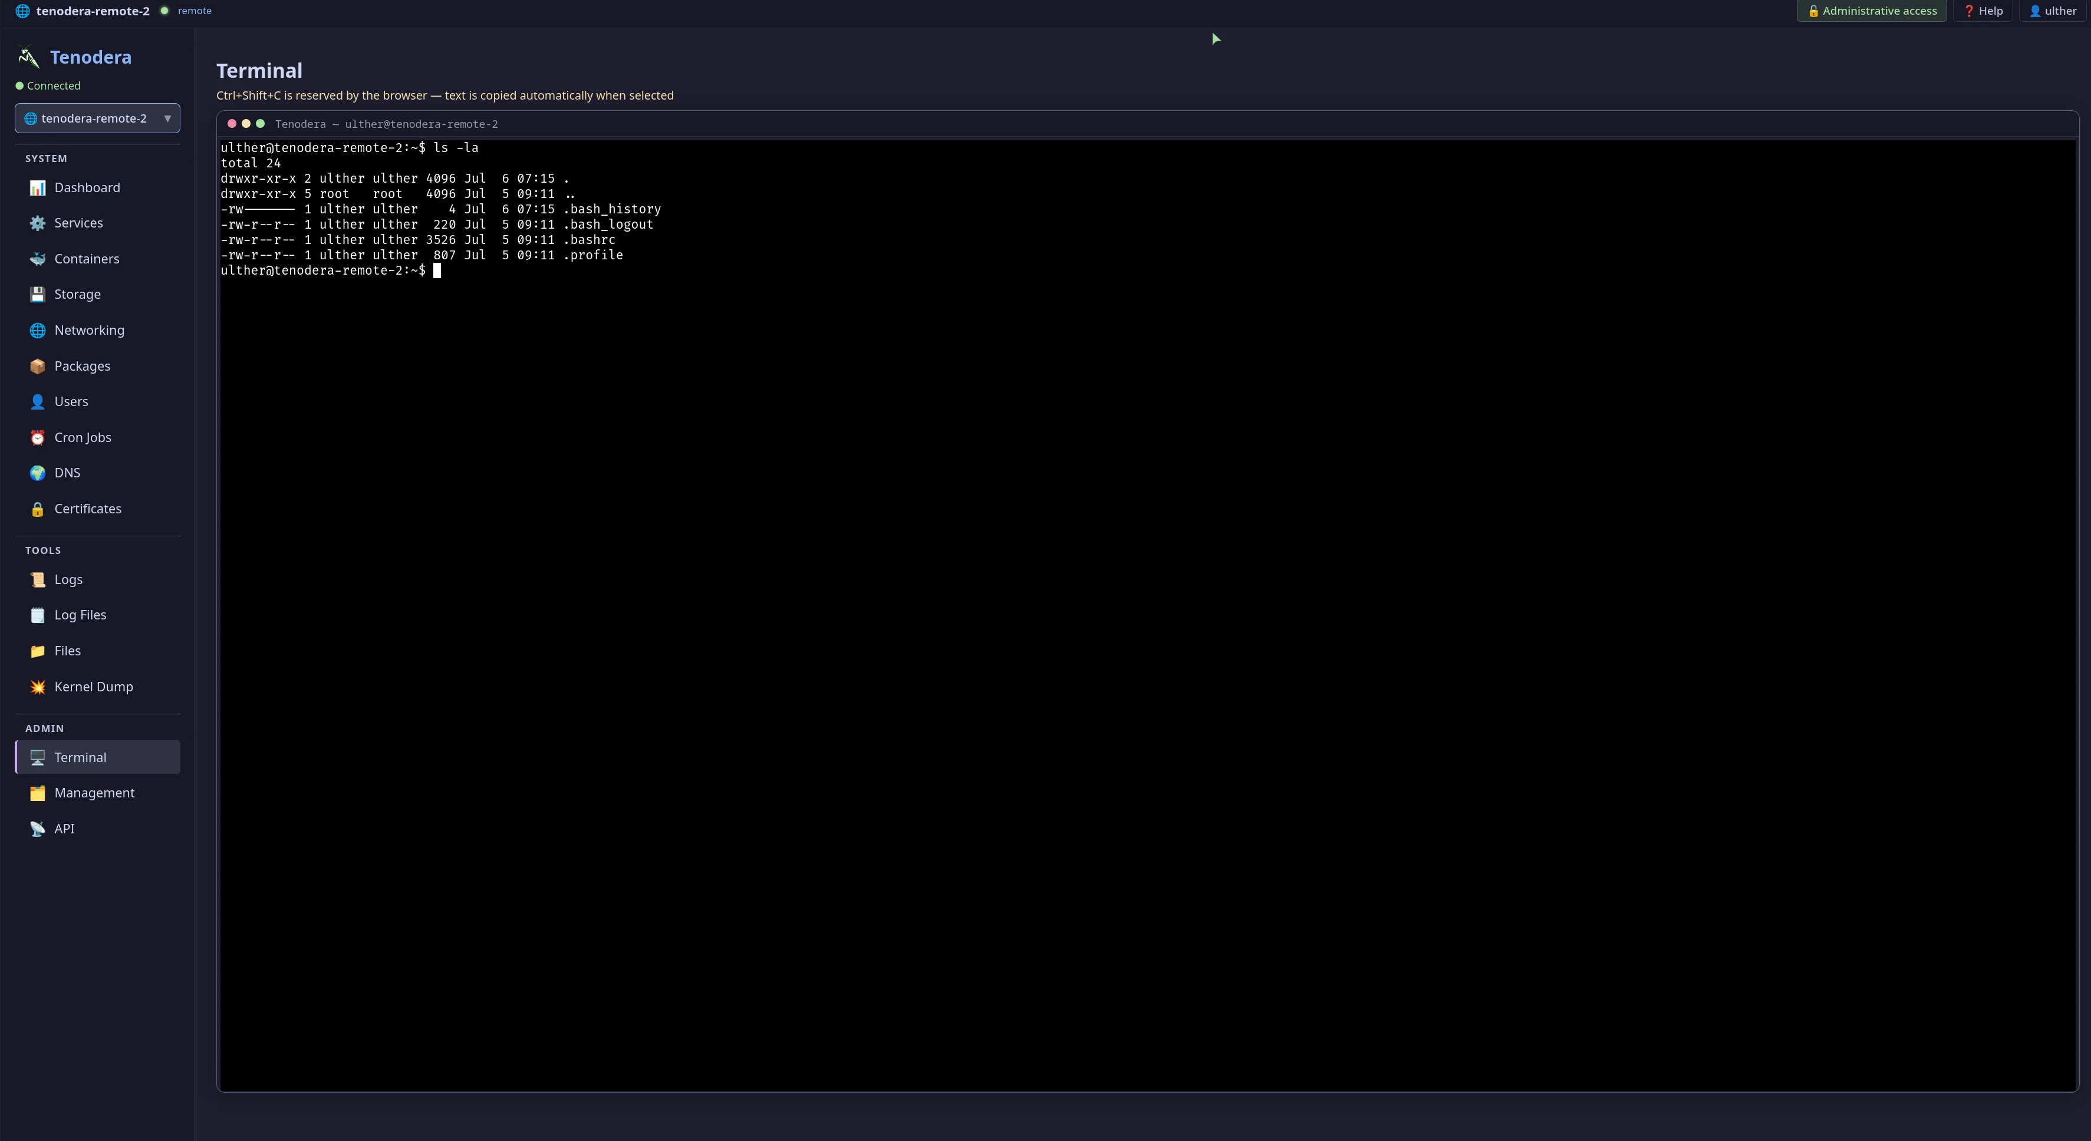Click the Packages box icon
2091x1141 pixels.
point(37,366)
